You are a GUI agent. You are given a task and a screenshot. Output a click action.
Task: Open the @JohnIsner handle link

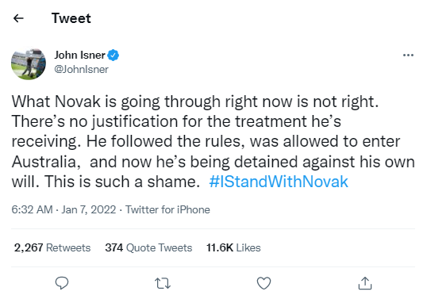(x=81, y=69)
